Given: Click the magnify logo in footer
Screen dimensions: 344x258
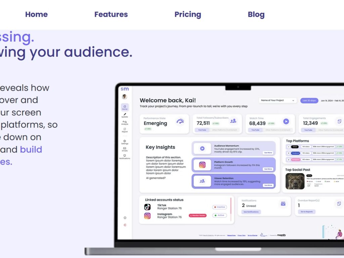Looking at the screenshot, I should pos(281,235).
